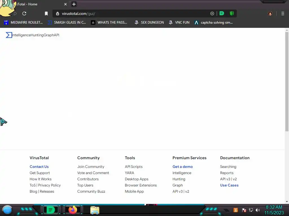Open a new tab with the plus button
Viewport: 289px width, 216px height.
(x=74, y=4)
